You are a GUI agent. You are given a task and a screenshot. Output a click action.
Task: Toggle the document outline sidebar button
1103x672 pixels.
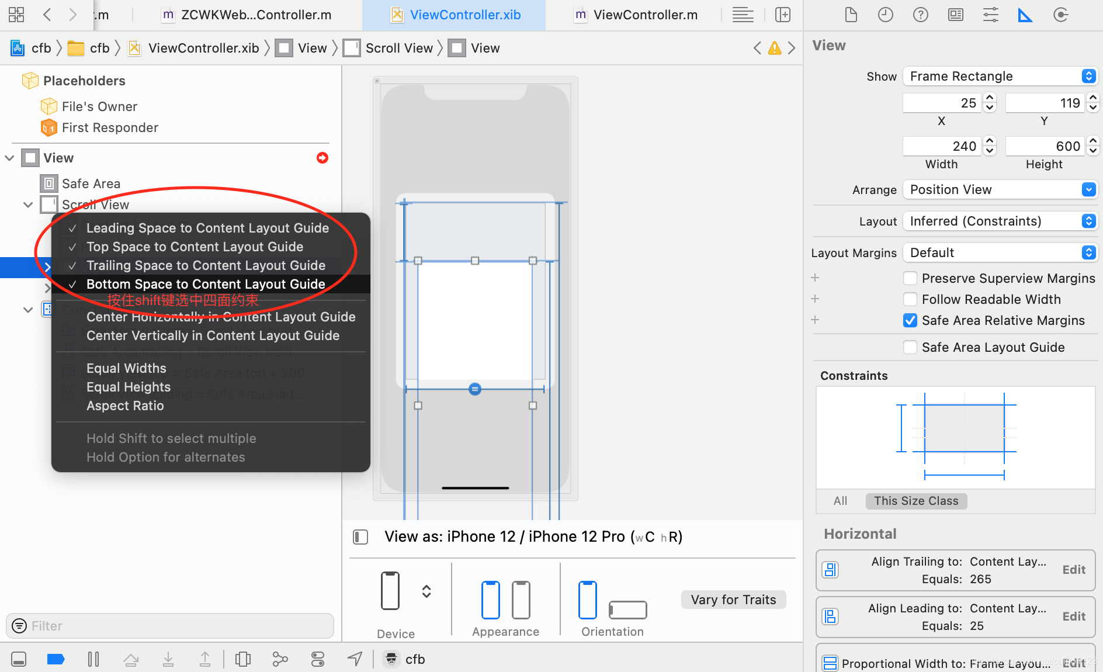pos(360,536)
